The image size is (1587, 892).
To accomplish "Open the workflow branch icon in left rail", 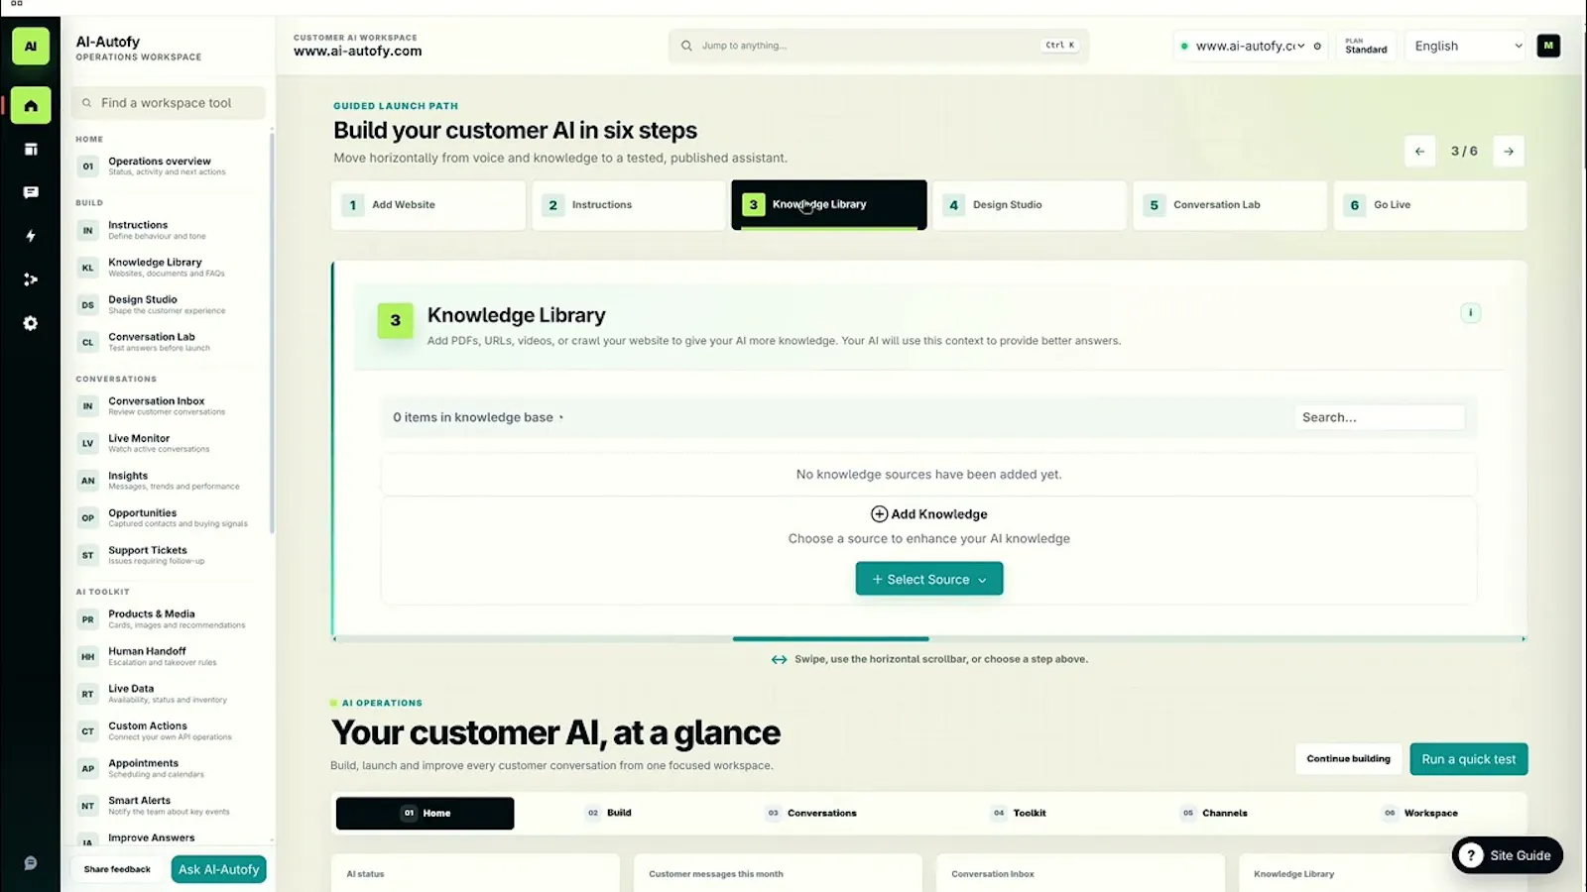I will 31,279.
